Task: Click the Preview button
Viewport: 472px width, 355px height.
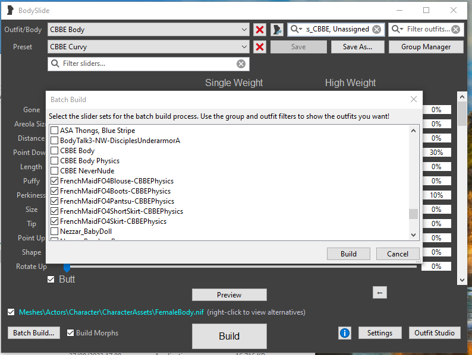Action: pyautogui.click(x=229, y=295)
